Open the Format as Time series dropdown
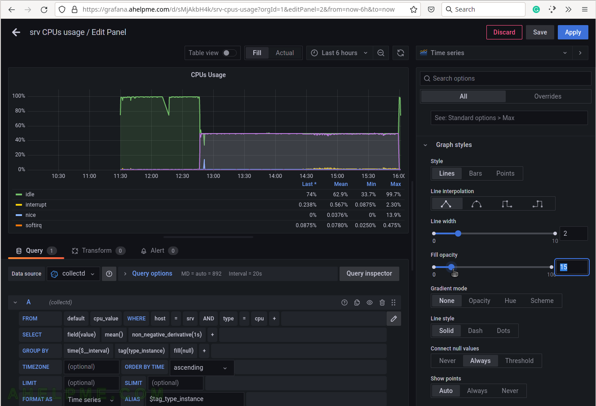Image resolution: width=596 pixels, height=406 pixels. click(92, 399)
